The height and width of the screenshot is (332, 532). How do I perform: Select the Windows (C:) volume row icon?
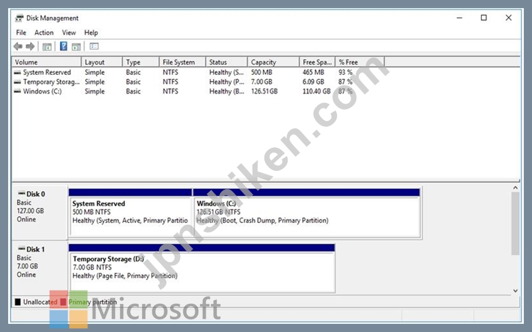18,91
